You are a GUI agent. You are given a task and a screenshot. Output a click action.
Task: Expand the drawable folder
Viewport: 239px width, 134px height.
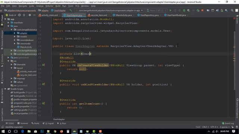coord(12,64)
